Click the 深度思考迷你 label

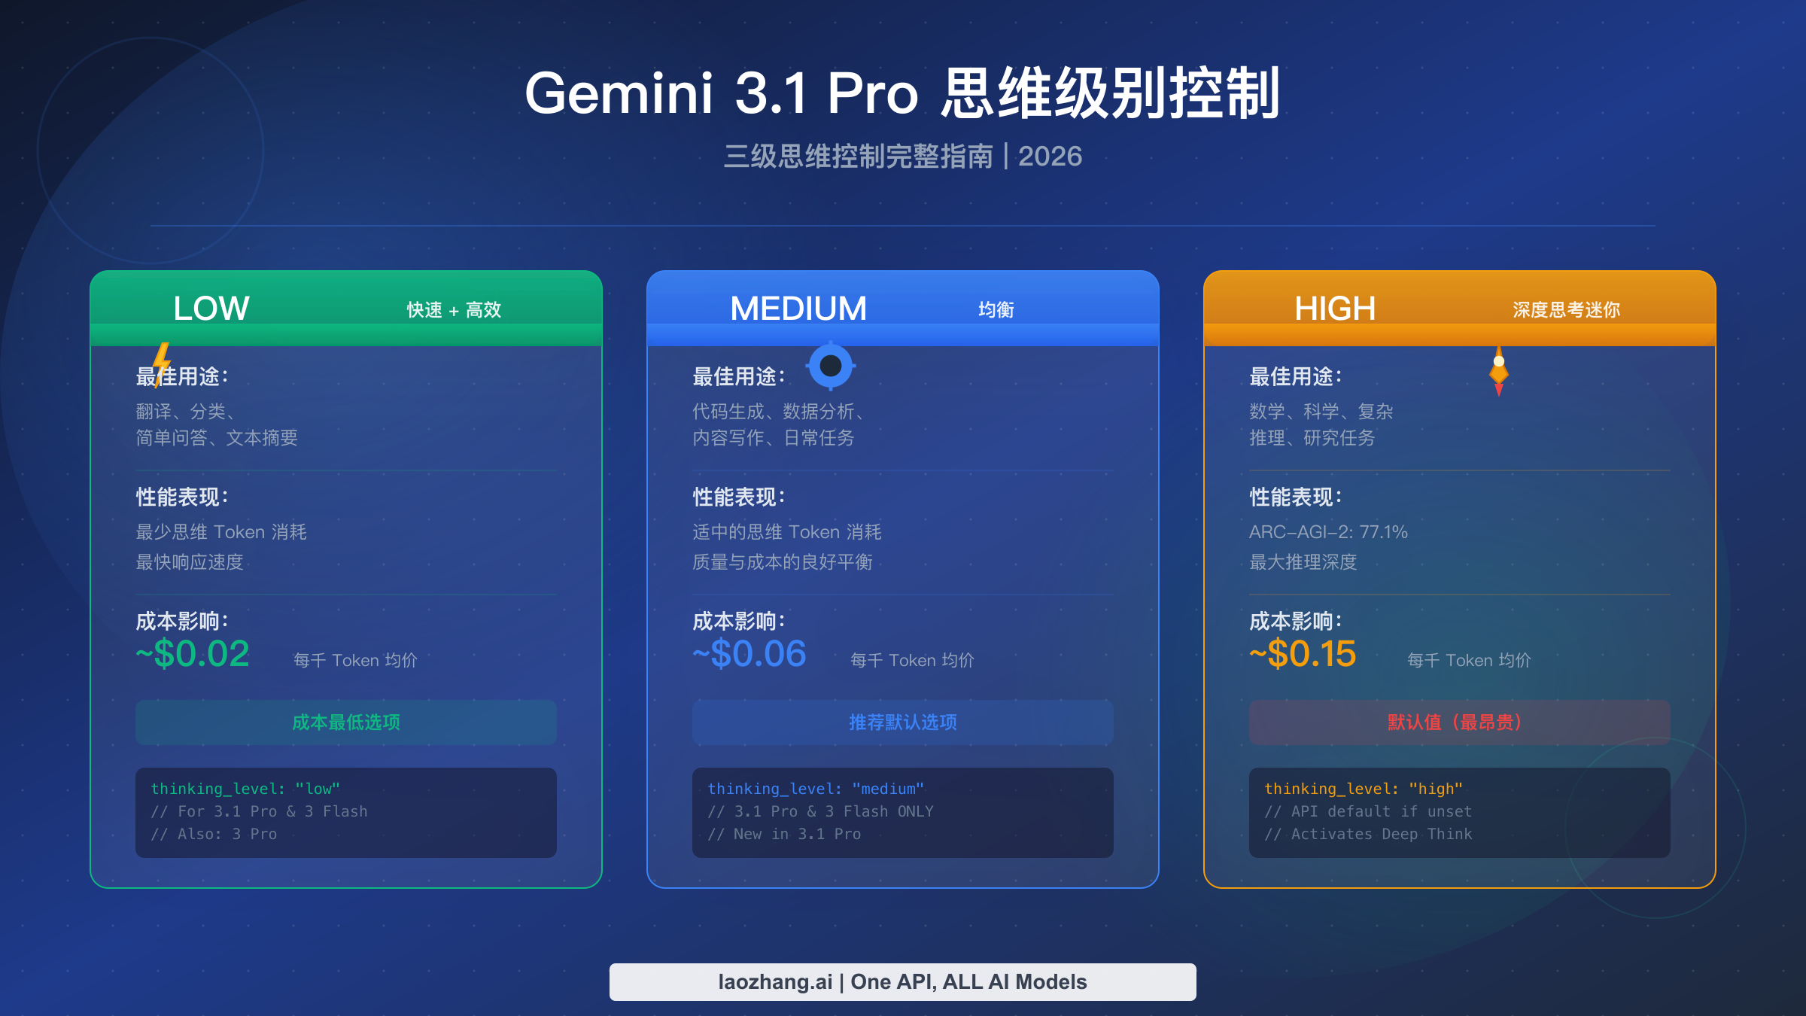1566,310
